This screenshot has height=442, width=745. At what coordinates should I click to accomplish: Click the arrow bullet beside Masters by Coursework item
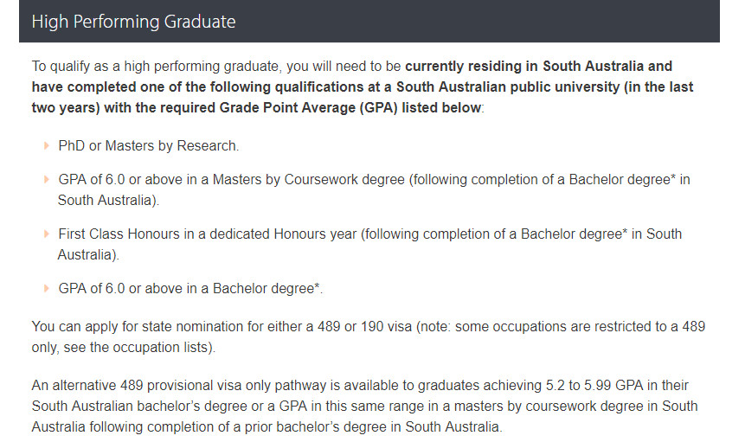coord(46,179)
